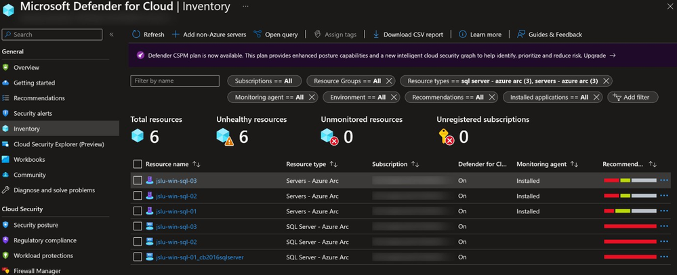The height and width of the screenshot is (275, 677).
Task: Click the Filter by name input field
Action: pos(175,81)
